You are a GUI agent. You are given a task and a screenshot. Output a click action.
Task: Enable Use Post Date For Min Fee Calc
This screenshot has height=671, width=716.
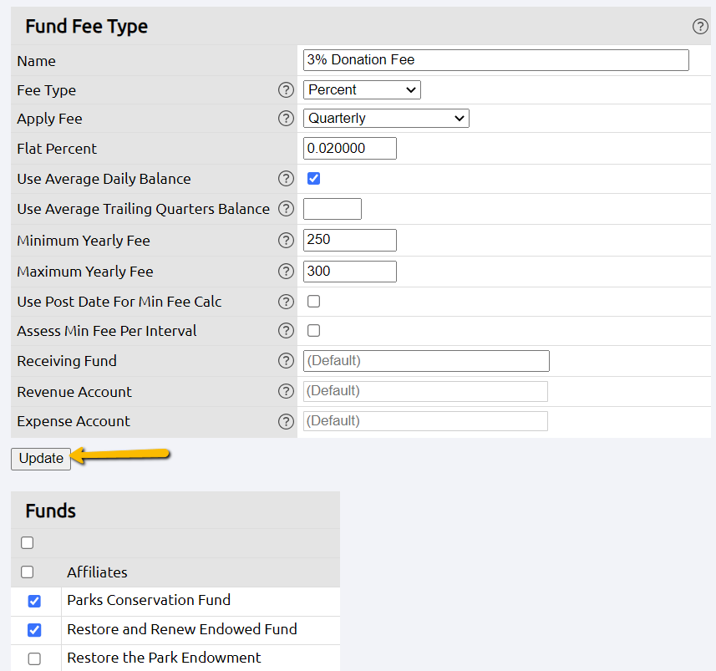click(313, 301)
